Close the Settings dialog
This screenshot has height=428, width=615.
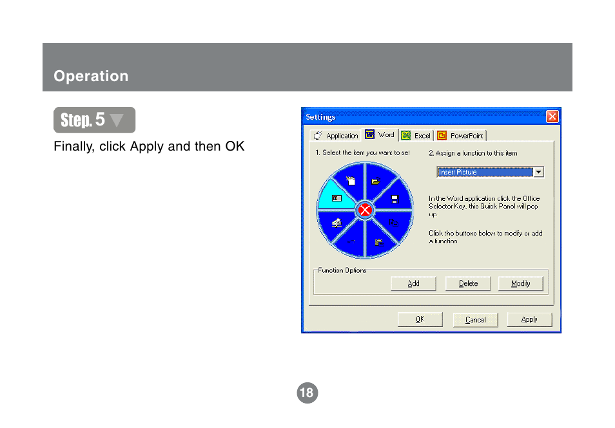[552, 116]
